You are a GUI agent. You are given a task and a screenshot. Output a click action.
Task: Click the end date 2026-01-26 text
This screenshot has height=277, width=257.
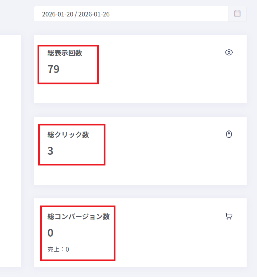coord(94,14)
